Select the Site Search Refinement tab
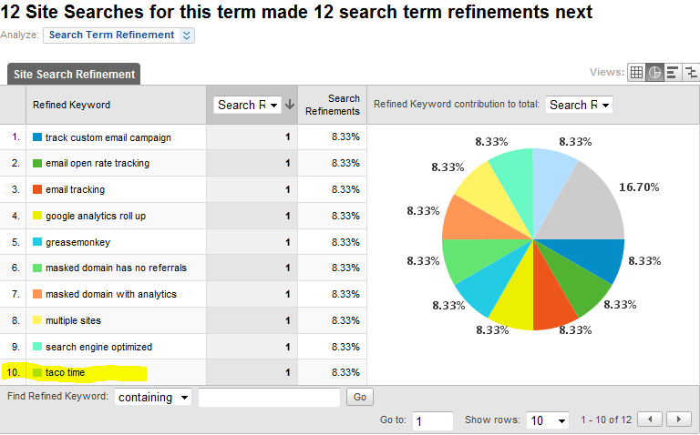Screen dimensions: 700x435 [74, 74]
